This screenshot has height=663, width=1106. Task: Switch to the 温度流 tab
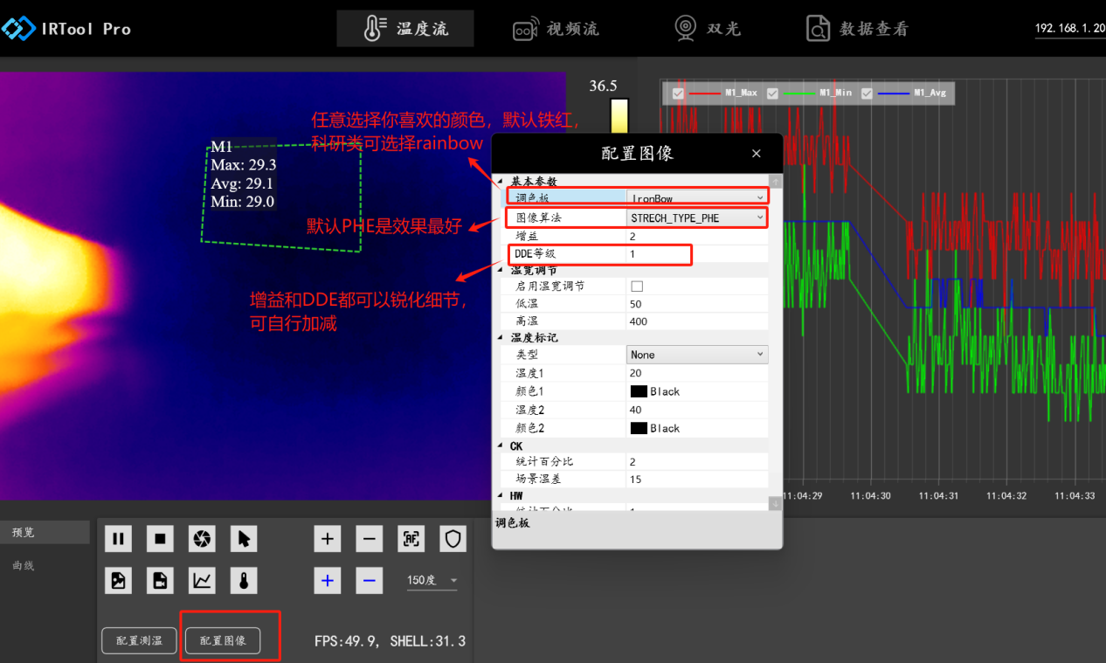pyautogui.click(x=405, y=29)
